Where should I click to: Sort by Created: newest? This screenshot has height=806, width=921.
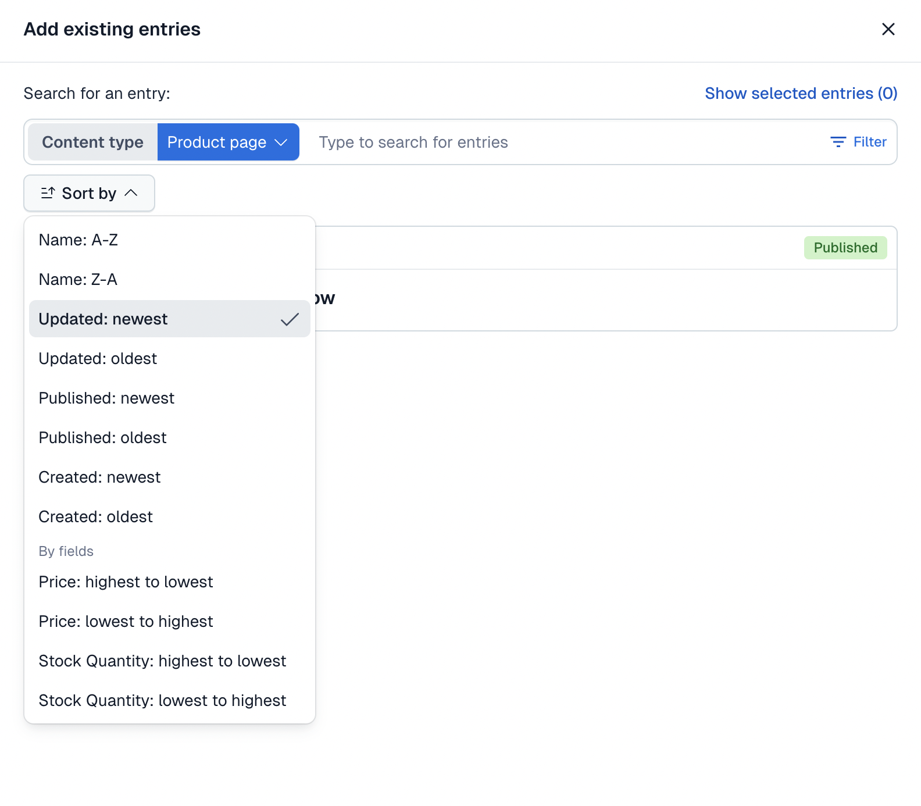click(x=99, y=477)
